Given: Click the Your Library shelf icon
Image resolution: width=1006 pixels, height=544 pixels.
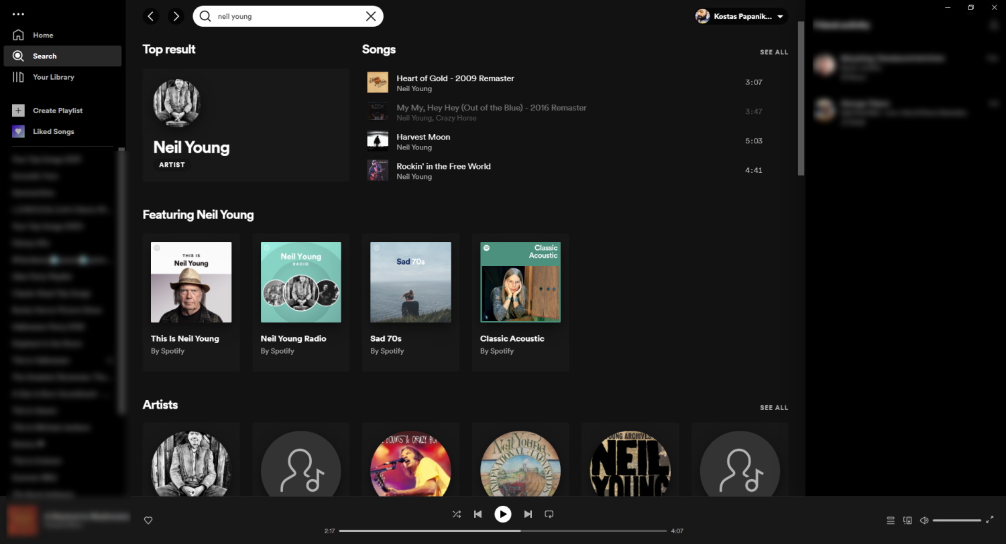Looking at the screenshot, I should coord(18,77).
